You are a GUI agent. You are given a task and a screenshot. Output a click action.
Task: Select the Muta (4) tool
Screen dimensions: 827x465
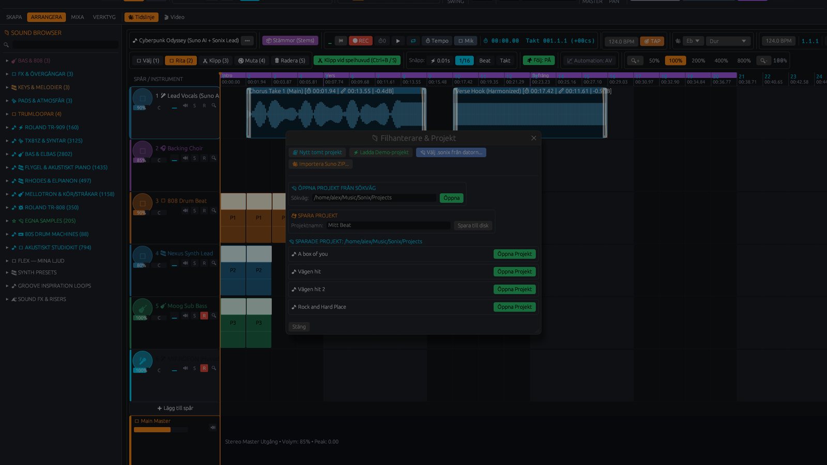(x=251, y=60)
